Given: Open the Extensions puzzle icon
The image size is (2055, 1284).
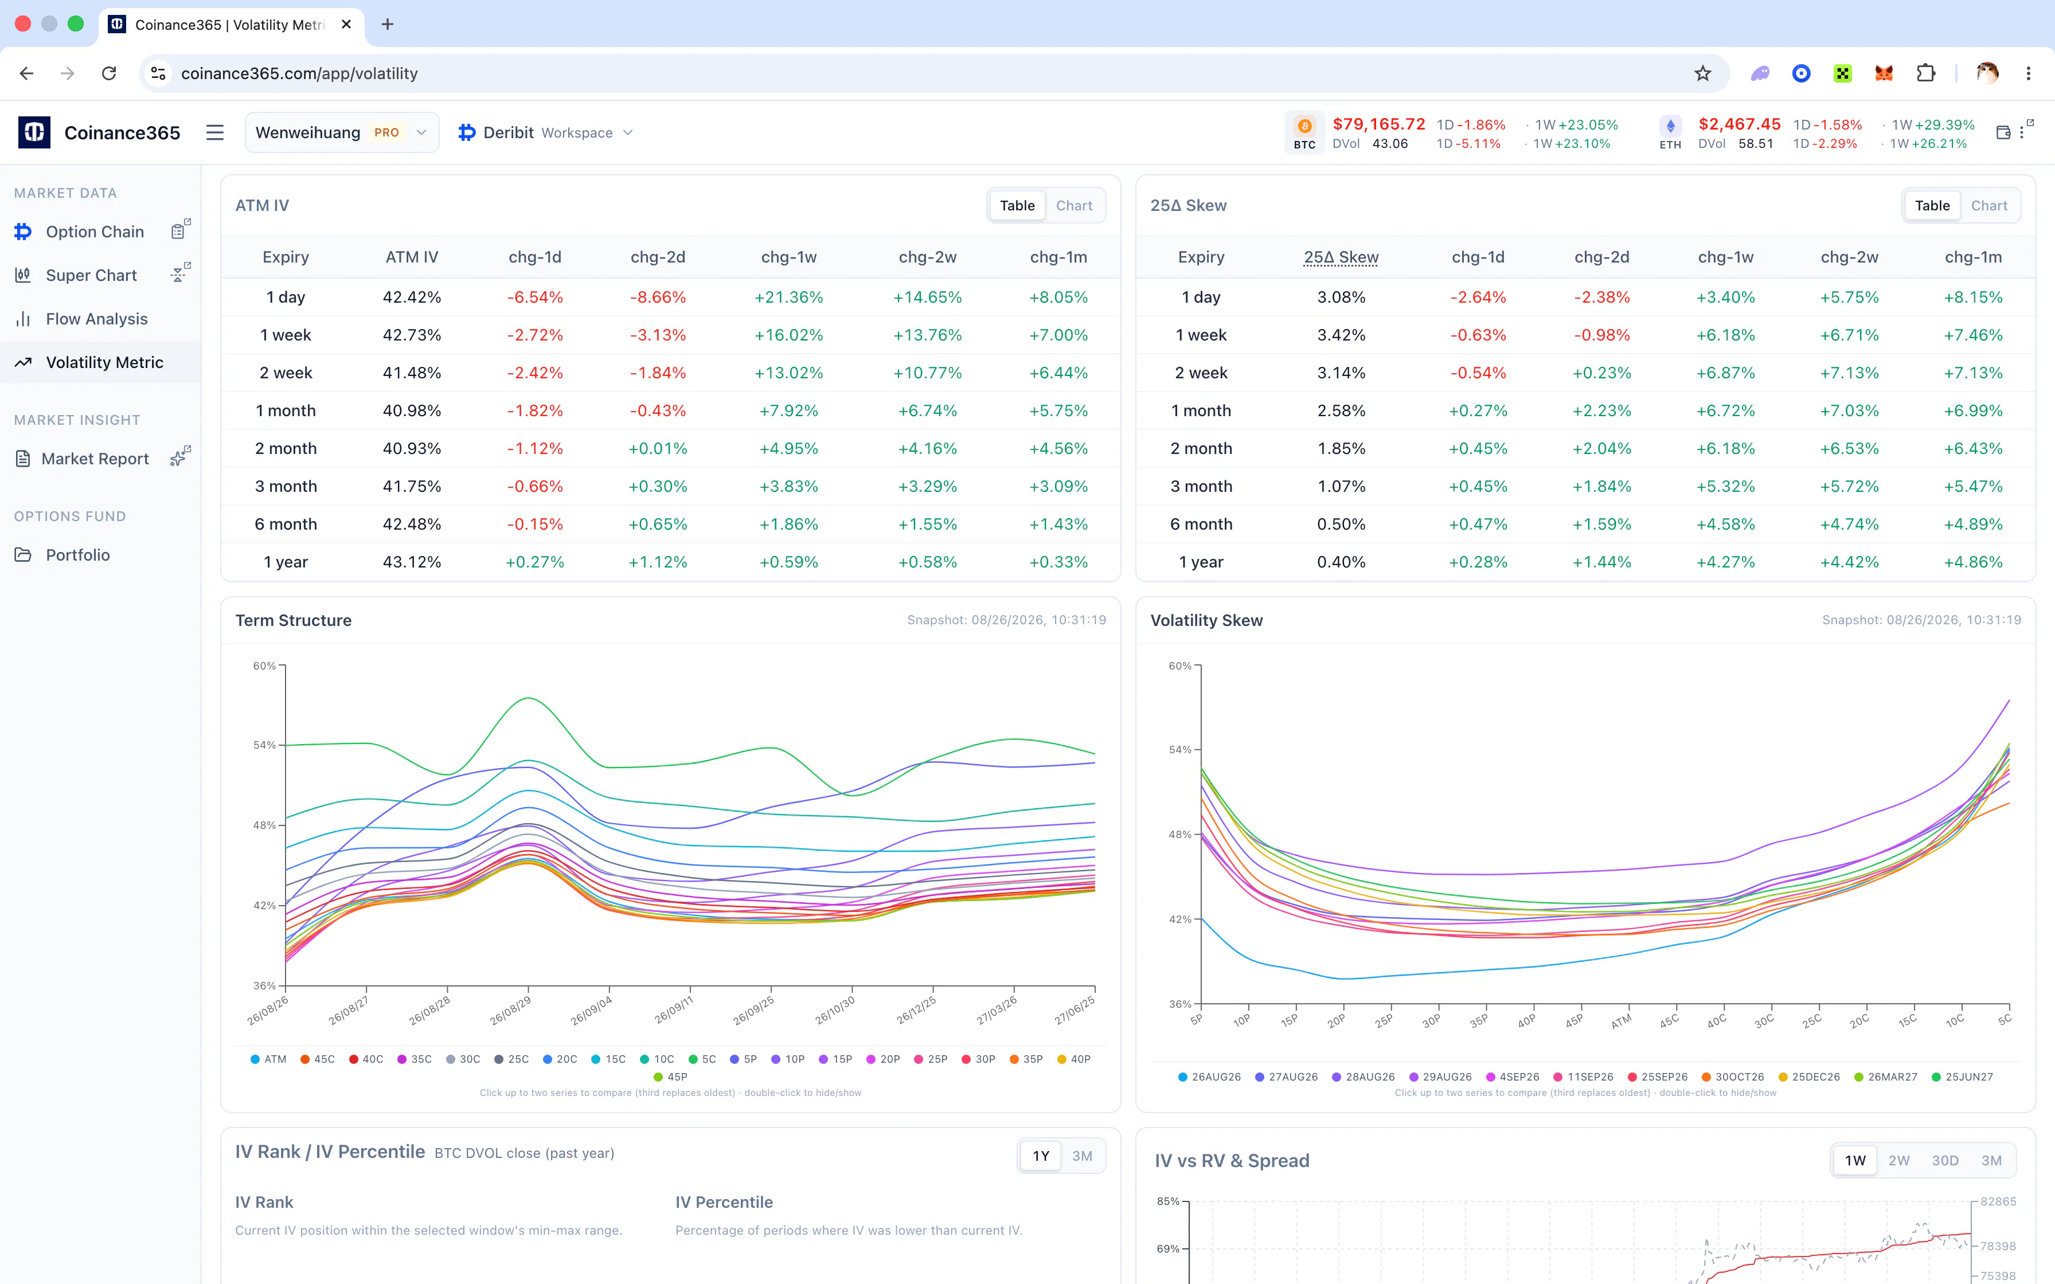Looking at the screenshot, I should pos(1926,73).
